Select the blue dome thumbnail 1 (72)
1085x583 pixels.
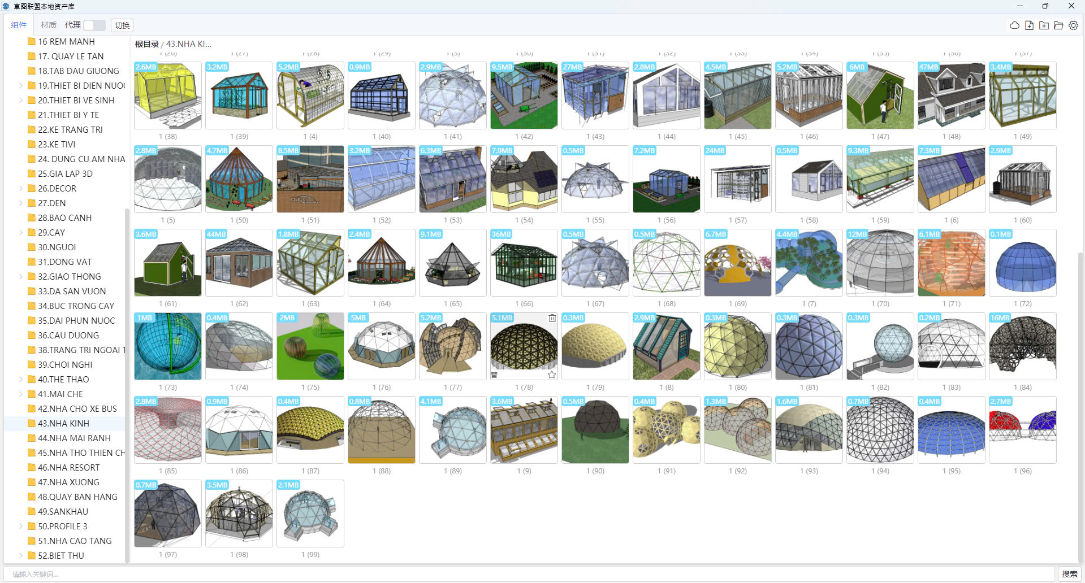tap(1022, 263)
